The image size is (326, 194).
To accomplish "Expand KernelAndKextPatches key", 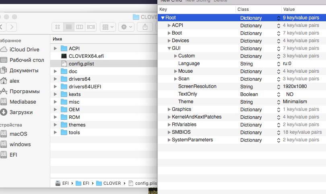I will click(169, 117).
